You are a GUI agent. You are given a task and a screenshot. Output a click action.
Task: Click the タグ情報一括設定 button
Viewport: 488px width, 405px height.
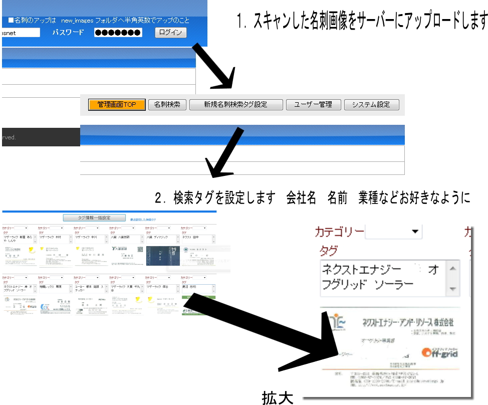(x=94, y=218)
